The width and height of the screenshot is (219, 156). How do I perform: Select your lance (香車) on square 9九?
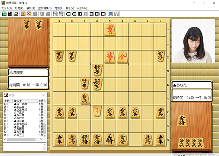point(59,140)
